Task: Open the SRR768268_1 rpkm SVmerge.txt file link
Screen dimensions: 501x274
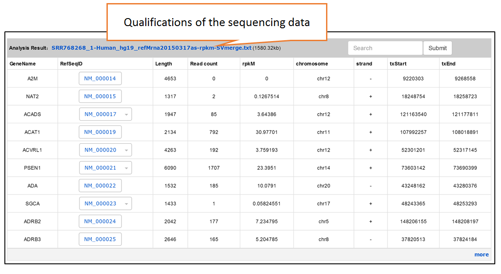Action: 152,48
